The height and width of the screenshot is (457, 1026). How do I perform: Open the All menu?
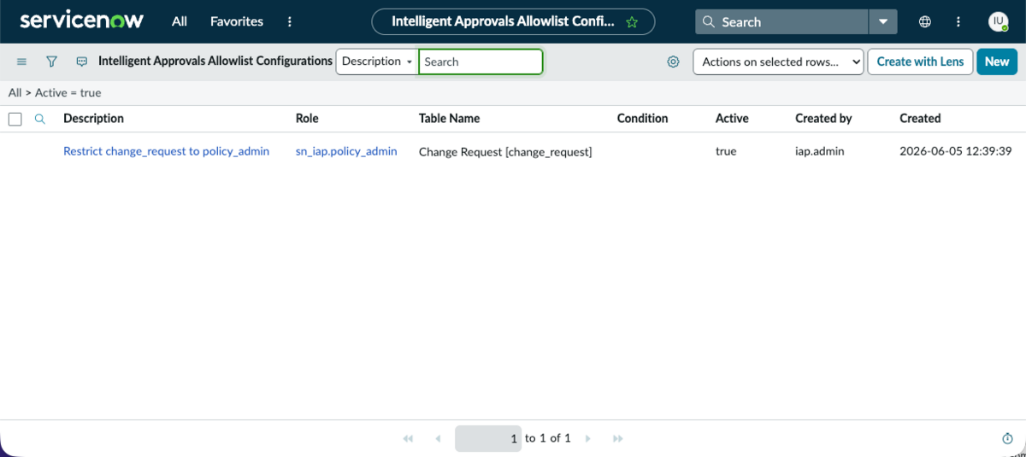(179, 21)
